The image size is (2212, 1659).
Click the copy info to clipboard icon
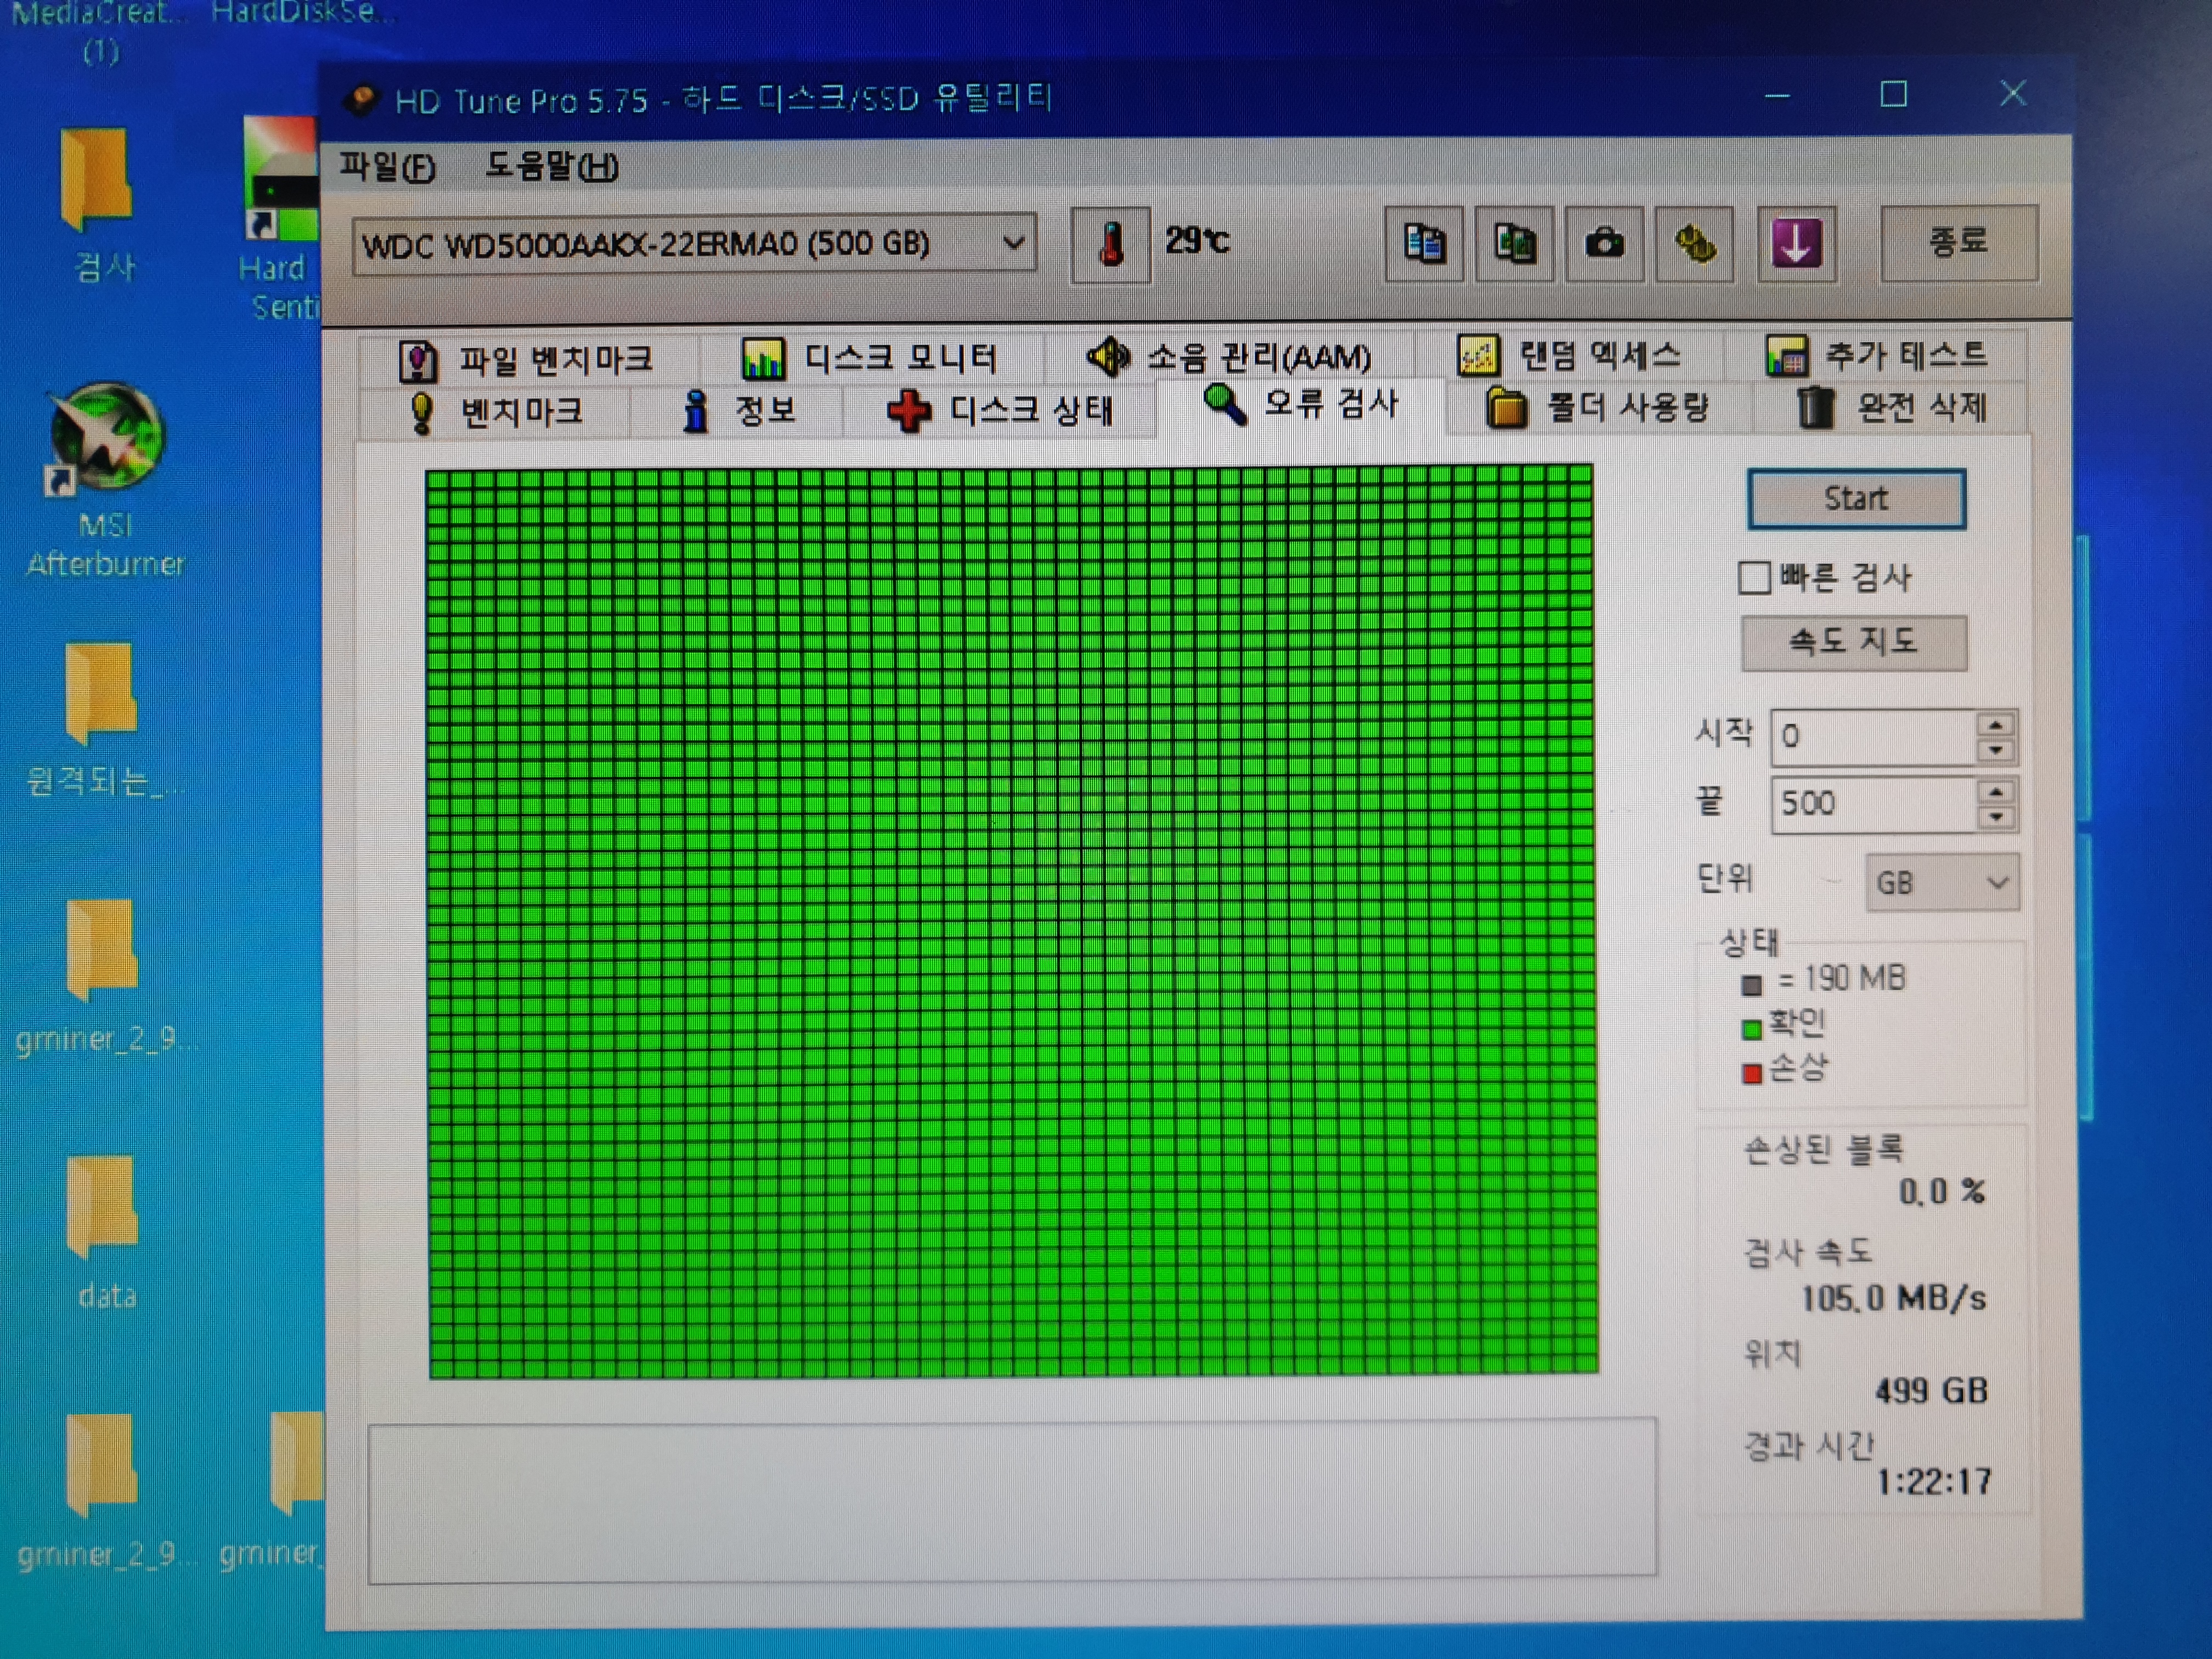pos(1424,244)
